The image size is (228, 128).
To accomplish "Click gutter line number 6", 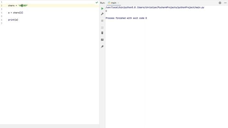I will click(x=1, y=20).
